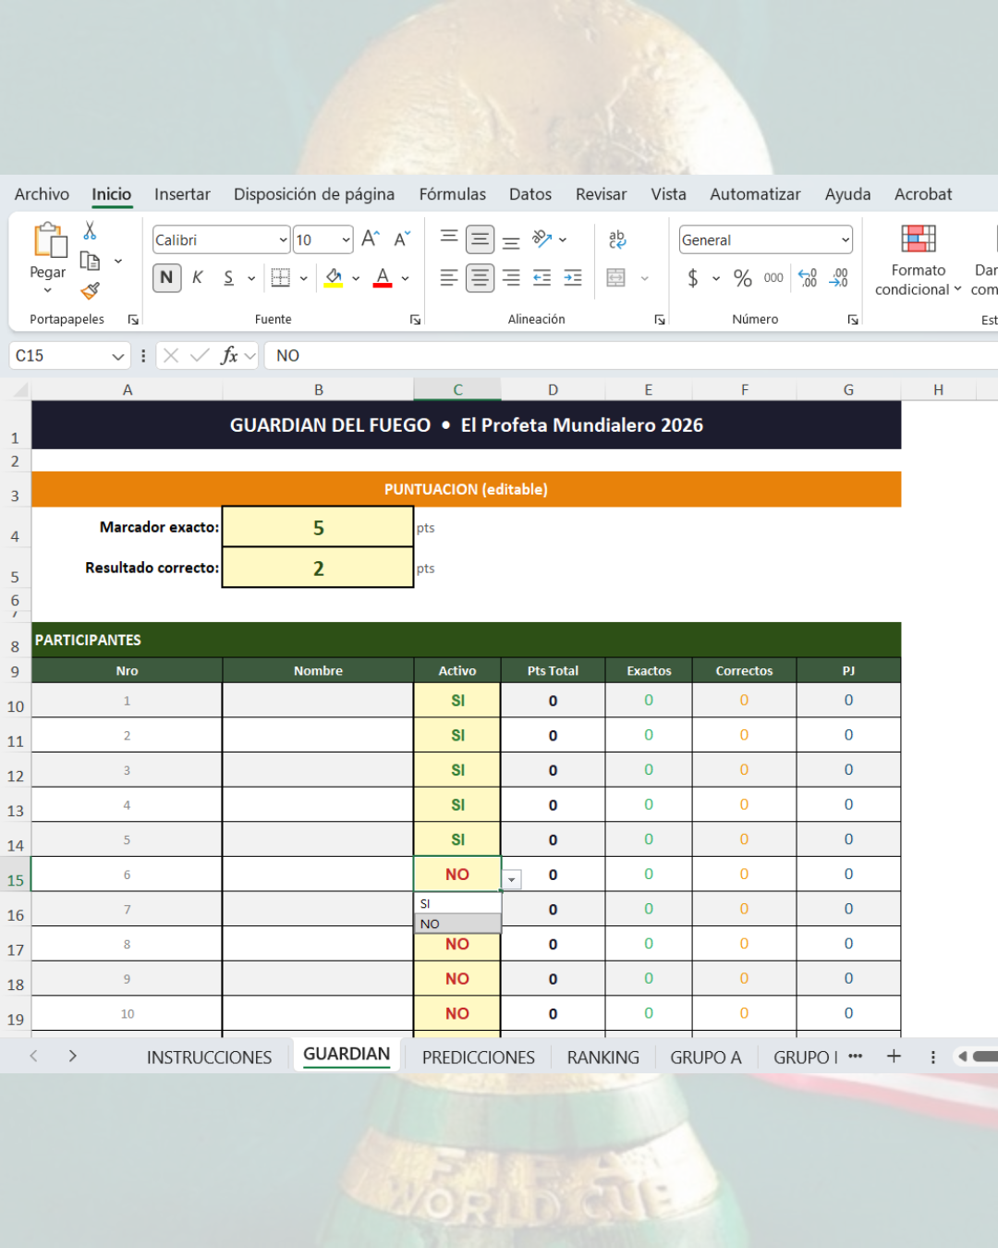Open font color dropdown arrow
This screenshot has width=998, height=1248.
(405, 277)
